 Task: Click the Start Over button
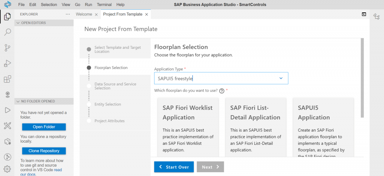click(174, 167)
